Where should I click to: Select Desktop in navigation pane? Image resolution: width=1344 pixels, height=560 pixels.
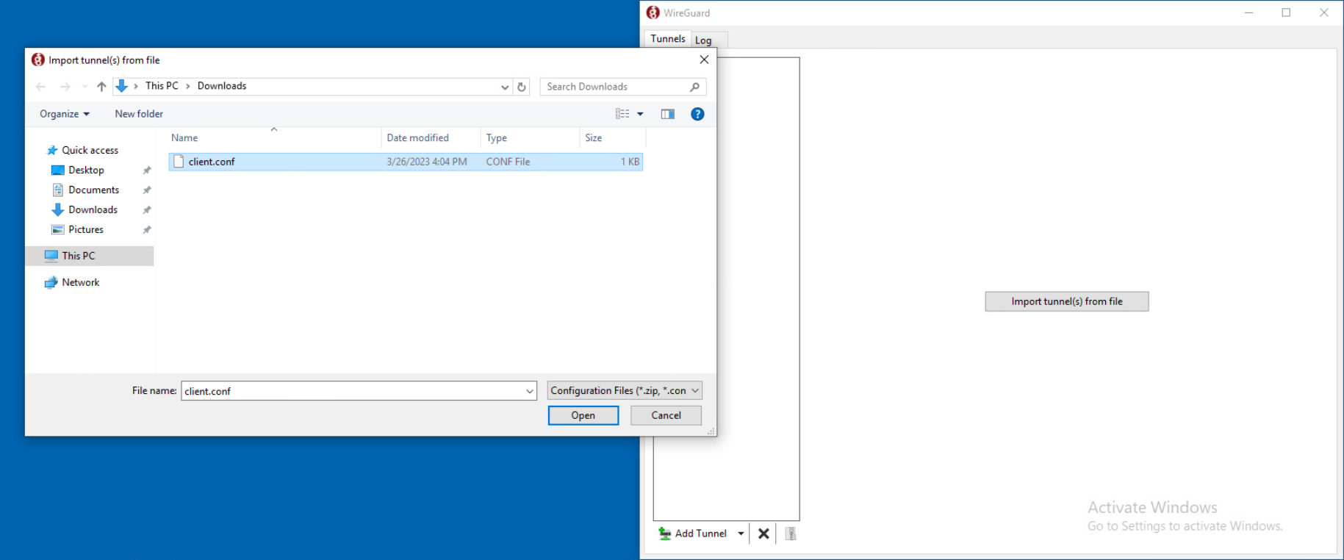(x=86, y=170)
